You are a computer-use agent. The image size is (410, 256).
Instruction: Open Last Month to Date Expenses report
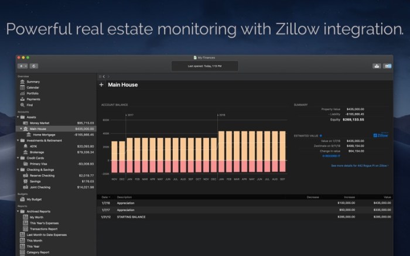click(x=46, y=235)
